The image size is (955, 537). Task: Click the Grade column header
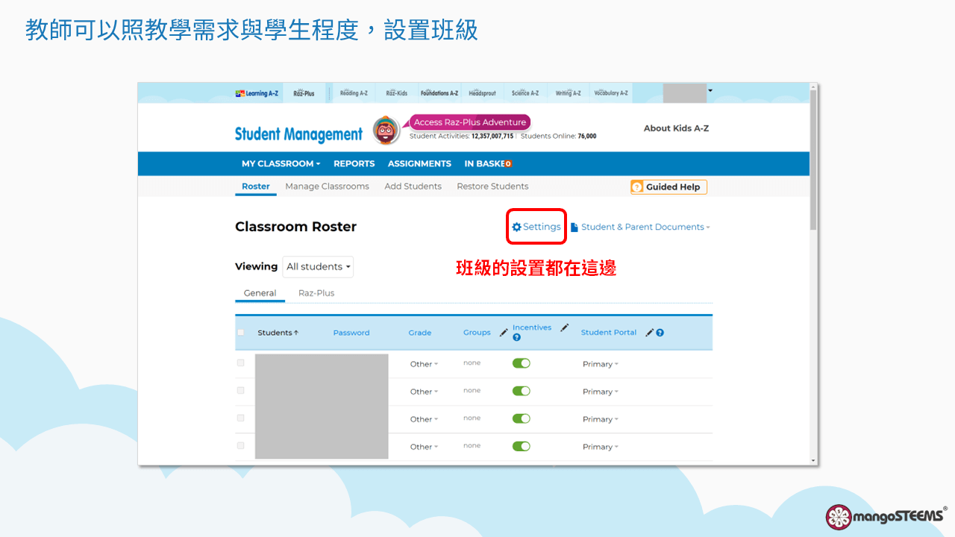[420, 333]
